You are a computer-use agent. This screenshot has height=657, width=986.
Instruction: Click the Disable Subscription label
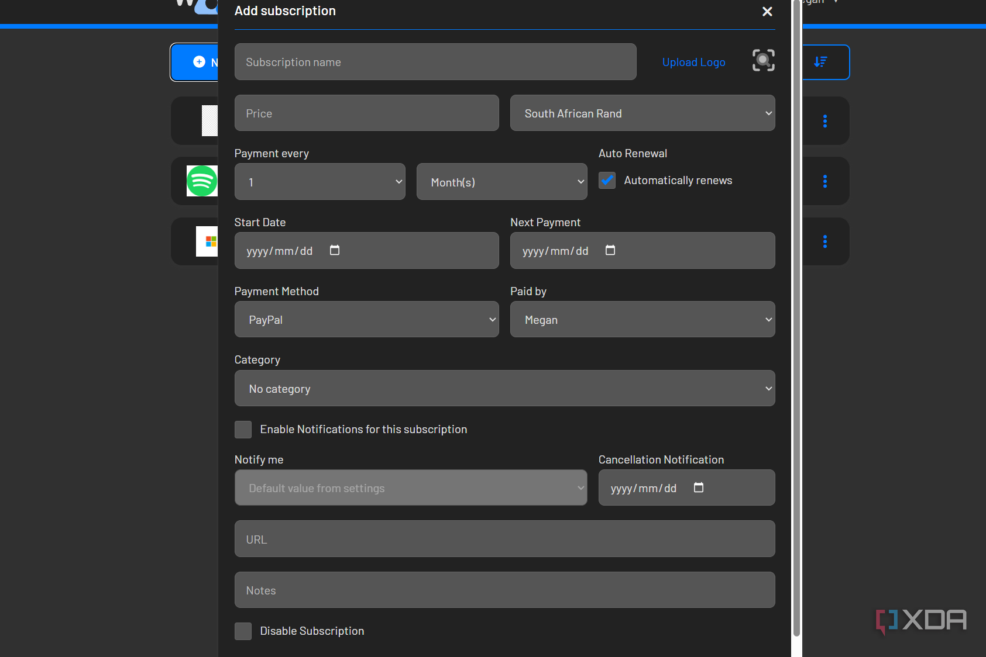coord(312,631)
